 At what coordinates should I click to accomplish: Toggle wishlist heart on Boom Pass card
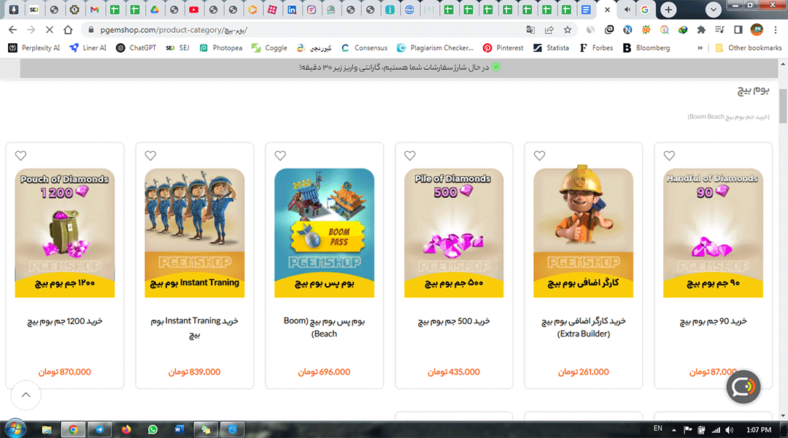280,155
